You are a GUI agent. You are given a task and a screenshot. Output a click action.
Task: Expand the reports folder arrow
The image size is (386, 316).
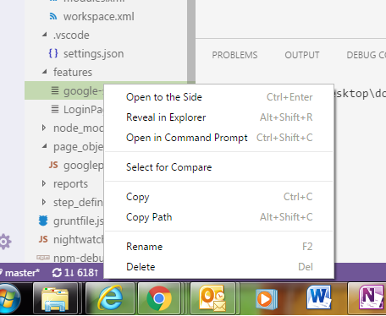(44, 183)
